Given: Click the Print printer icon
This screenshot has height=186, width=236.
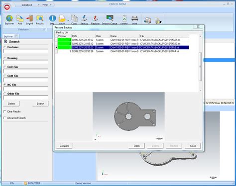Looking at the screenshot, I should tap(134, 18).
